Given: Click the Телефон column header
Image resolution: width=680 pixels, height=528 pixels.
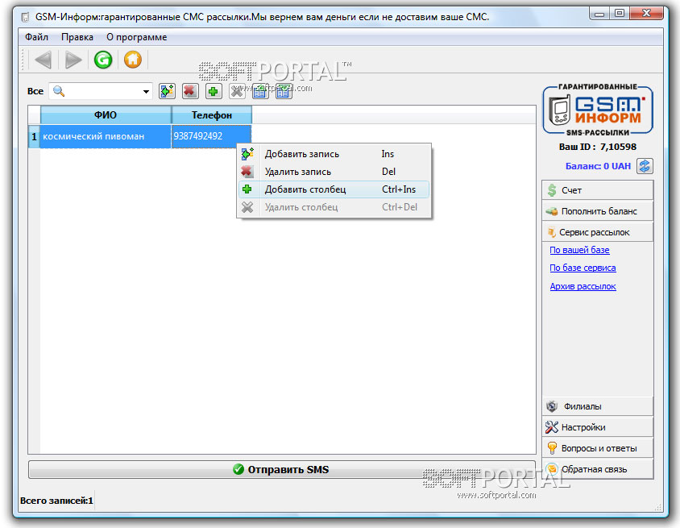Looking at the screenshot, I should (212, 115).
